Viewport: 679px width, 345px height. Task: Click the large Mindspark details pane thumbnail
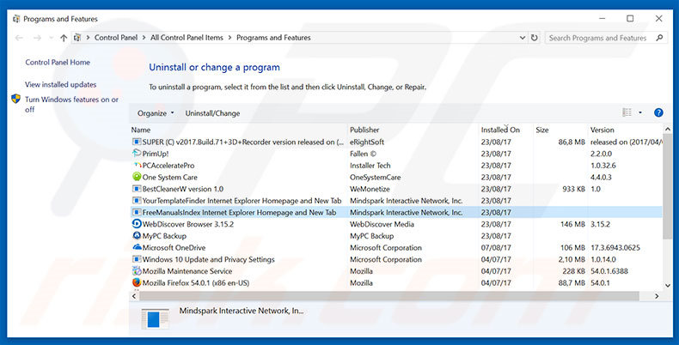coord(156,319)
